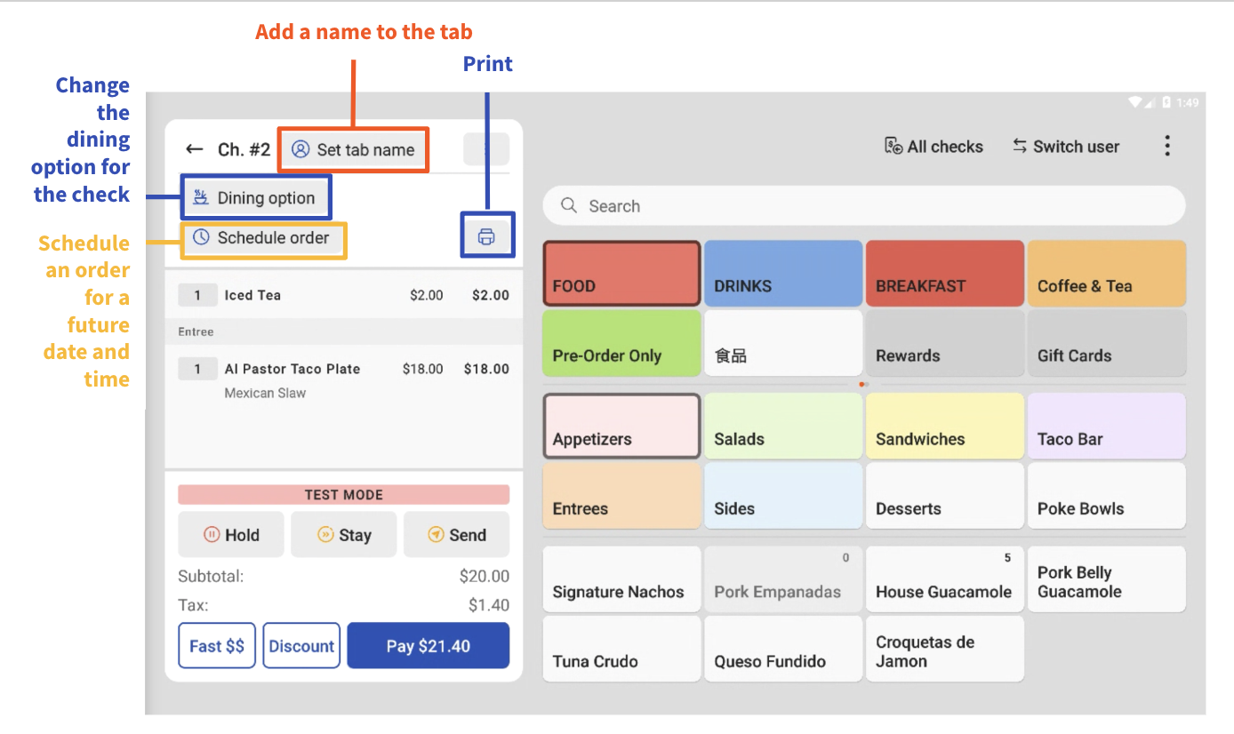This screenshot has height=734, width=1234.
Task: Enable Fast $$ payment mode
Action: 216,645
